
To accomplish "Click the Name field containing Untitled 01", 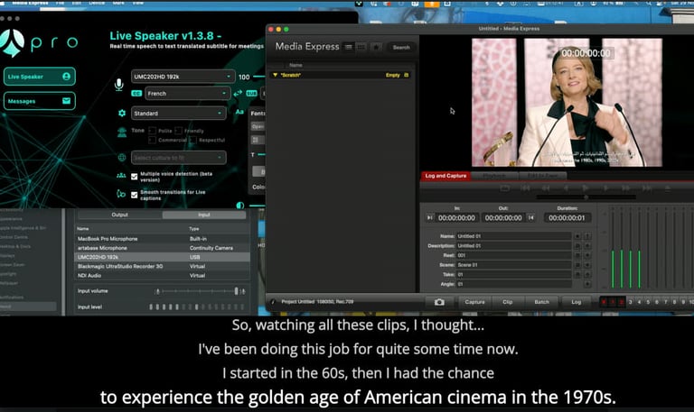I will 513,236.
